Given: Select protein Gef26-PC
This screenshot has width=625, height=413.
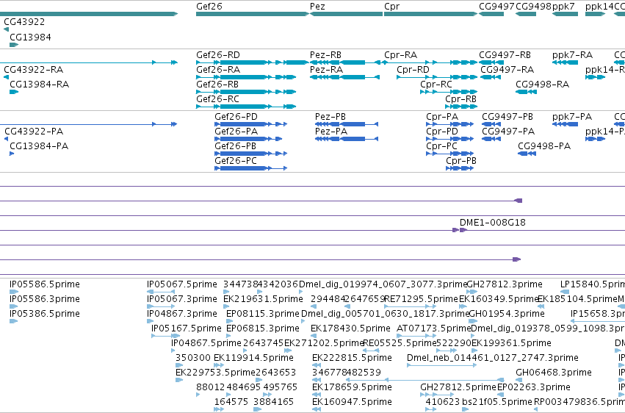Looking at the screenshot, I should (236, 161).
